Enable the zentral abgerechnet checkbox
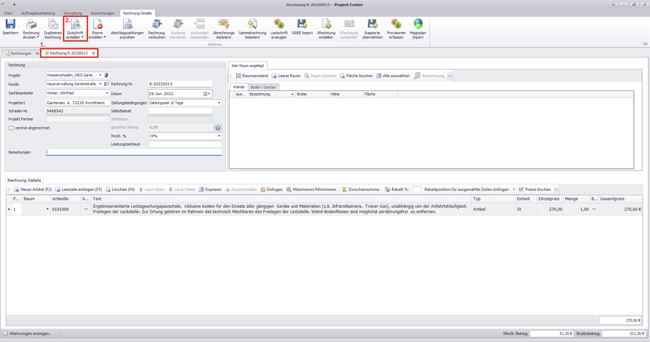 coord(11,128)
